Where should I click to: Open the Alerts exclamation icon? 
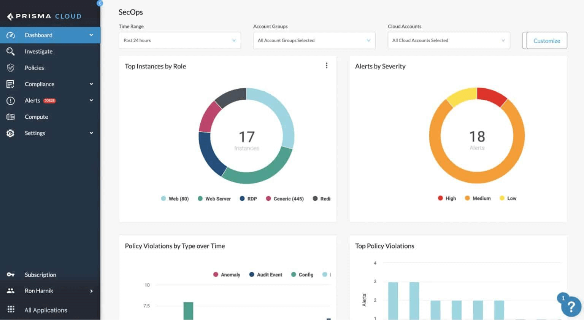pos(10,100)
